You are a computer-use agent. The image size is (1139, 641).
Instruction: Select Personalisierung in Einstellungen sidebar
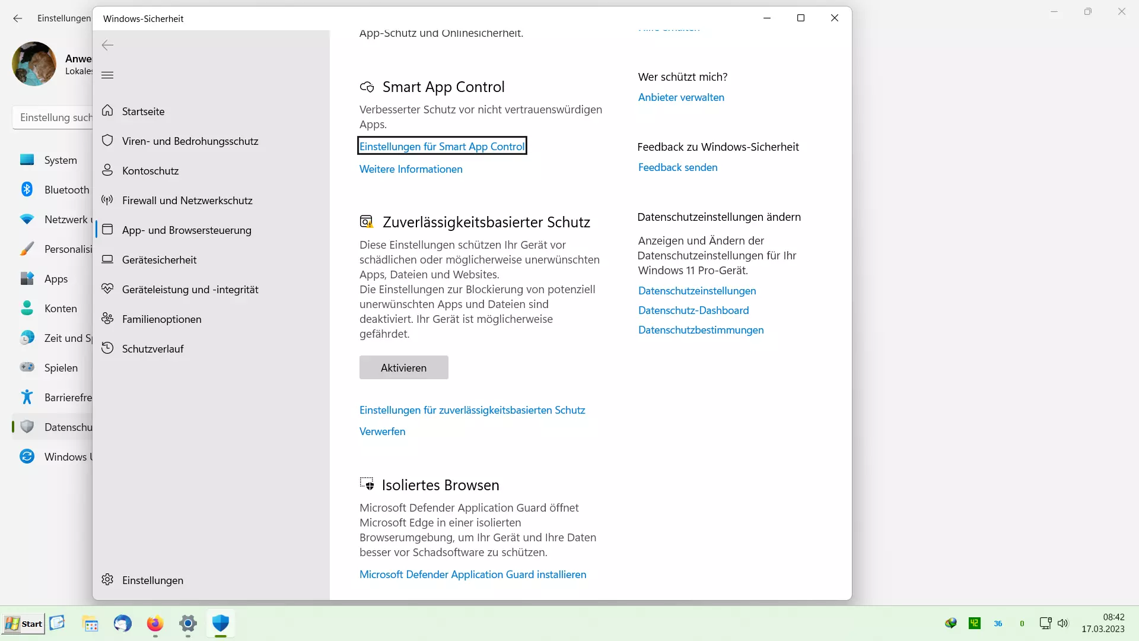[x=53, y=249]
